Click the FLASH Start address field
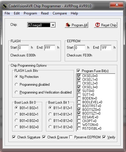The image size is (126, 152). (x=23, y=48)
